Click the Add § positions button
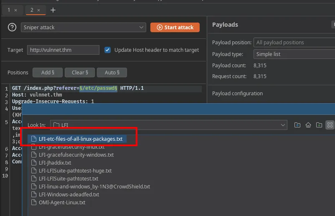The width and height of the screenshot is (335, 216). pyautogui.click(x=48, y=73)
